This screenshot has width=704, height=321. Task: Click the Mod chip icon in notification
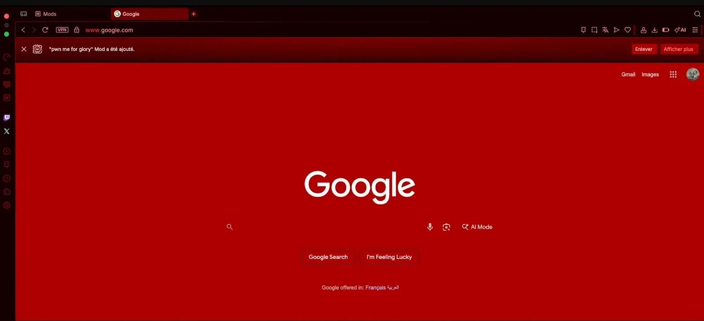37,49
